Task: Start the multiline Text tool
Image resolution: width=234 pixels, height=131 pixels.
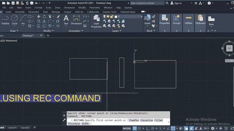Action: [66, 20]
